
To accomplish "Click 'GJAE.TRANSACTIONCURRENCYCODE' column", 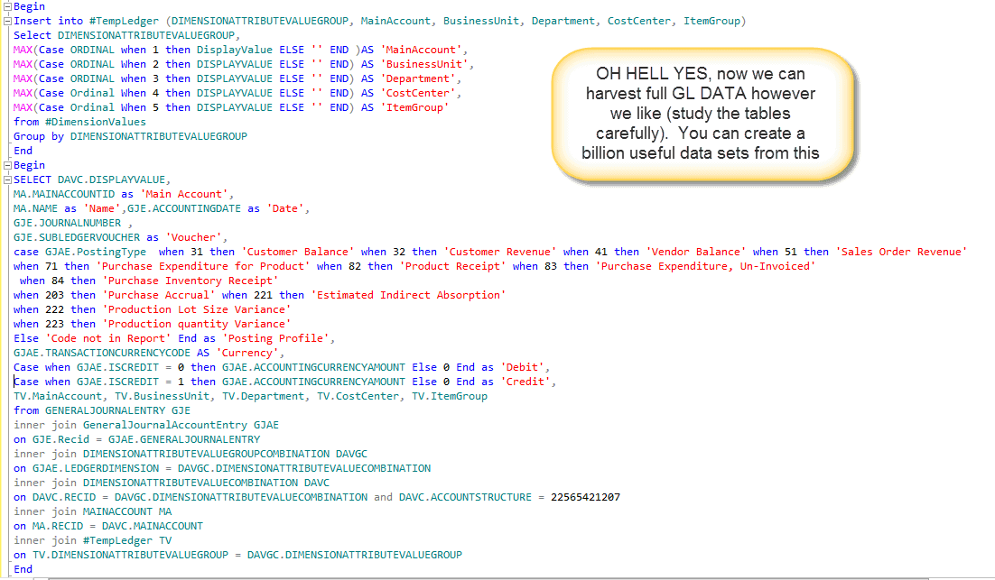I will click(101, 353).
